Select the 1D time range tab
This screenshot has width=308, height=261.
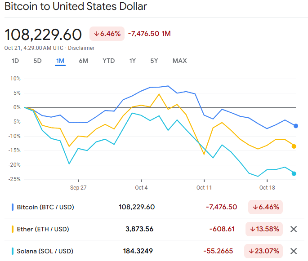[x=15, y=61]
